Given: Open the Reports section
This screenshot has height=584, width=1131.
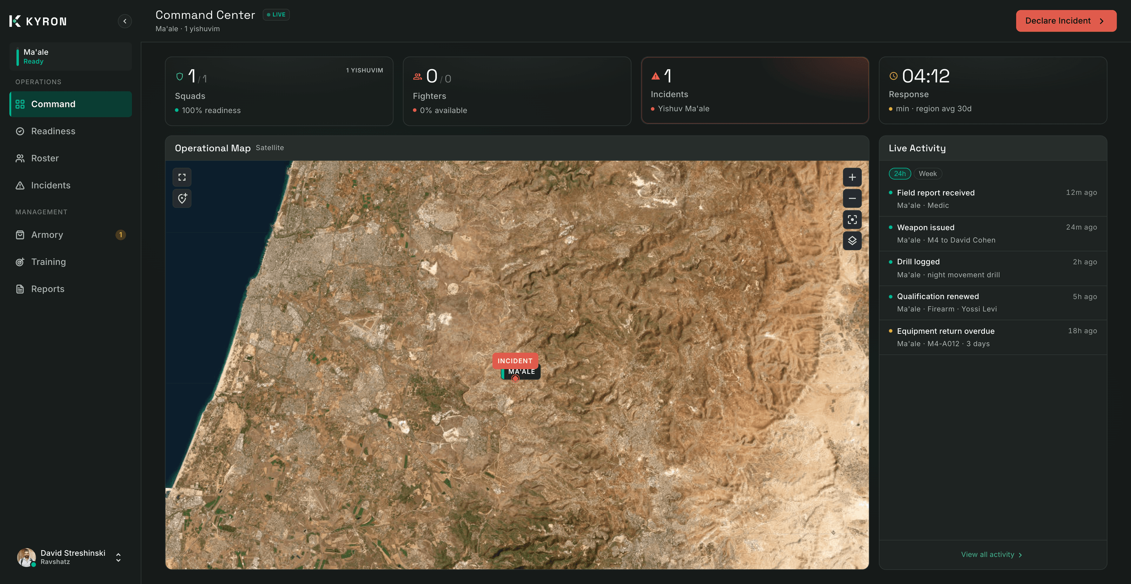Looking at the screenshot, I should point(71,289).
